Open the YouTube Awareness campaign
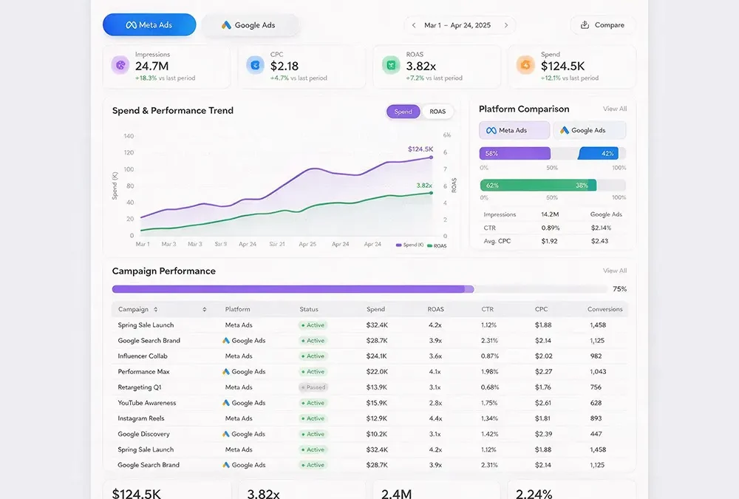739x499 pixels. coord(146,403)
